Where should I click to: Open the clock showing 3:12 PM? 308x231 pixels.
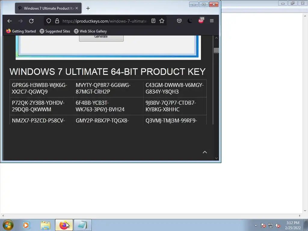click(293, 225)
